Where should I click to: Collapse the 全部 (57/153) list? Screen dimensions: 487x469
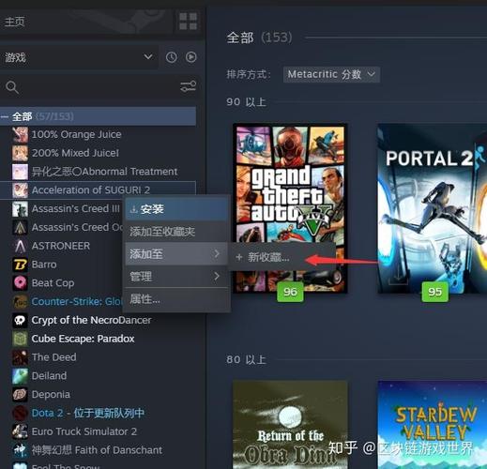[4, 116]
